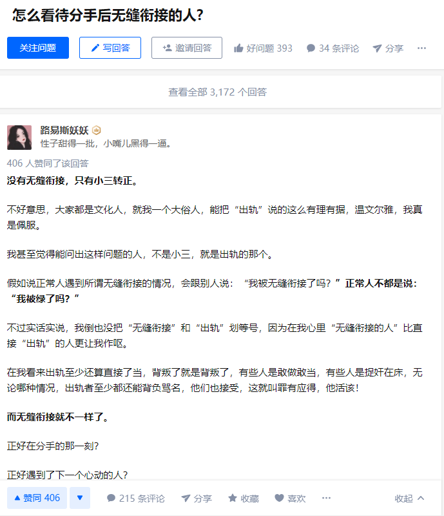
Task: Collapse the answer with 收起
Action: 409,498
